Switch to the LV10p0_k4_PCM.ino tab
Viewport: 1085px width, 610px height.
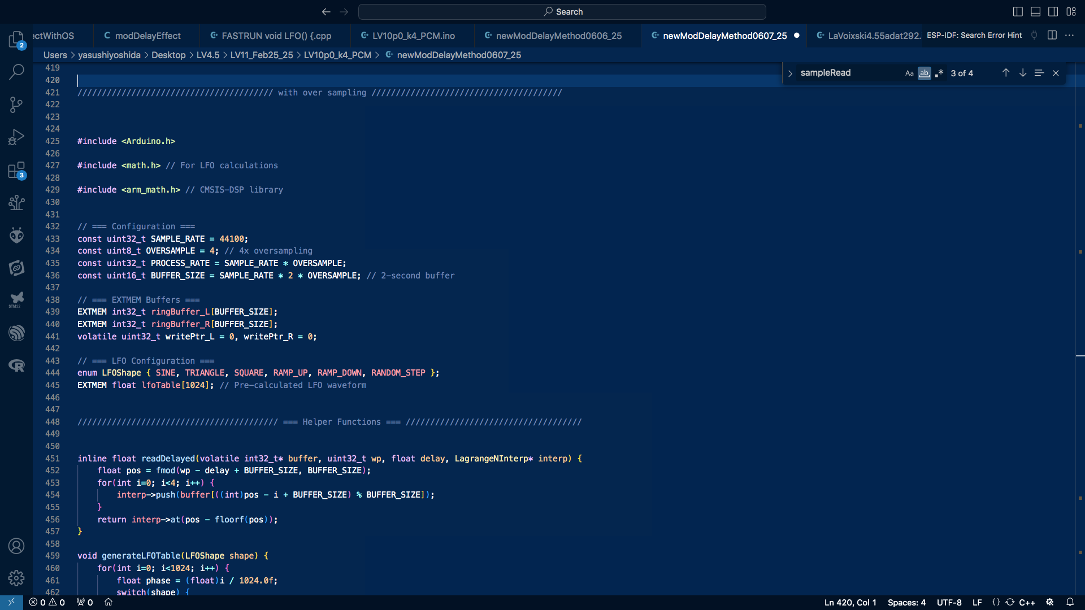[413, 36]
